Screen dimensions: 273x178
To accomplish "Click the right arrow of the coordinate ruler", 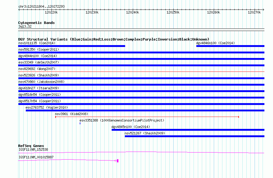I will tap(263, 10).
